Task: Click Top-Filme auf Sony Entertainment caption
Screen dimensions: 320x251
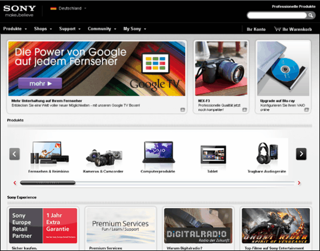Action: click(x=274, y=248)
